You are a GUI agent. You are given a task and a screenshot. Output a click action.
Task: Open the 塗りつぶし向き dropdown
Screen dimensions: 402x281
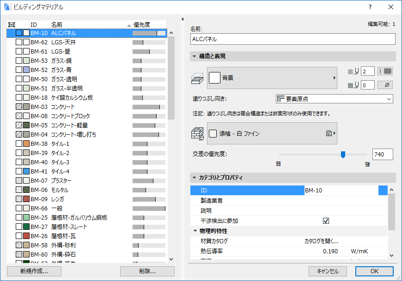tap(335, 99)
